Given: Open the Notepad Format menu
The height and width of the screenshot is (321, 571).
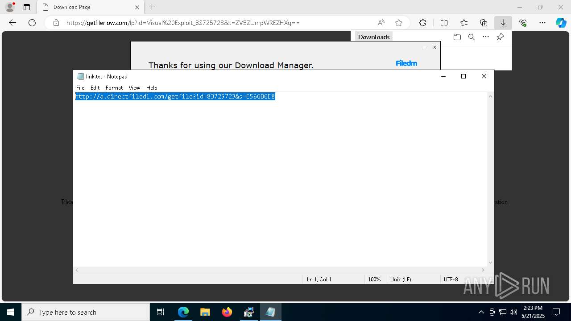Looking at the screenshot, I should click(x=114, y=88).
